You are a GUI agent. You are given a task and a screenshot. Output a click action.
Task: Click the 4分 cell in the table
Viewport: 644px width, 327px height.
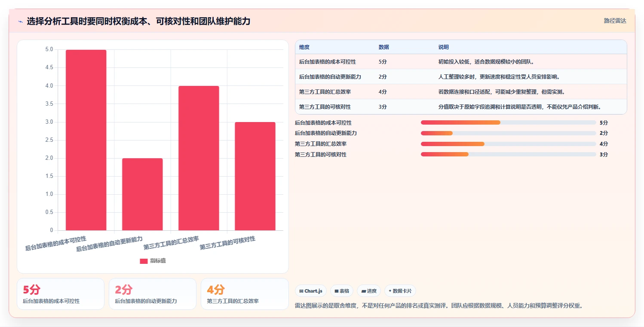[383, 92]
